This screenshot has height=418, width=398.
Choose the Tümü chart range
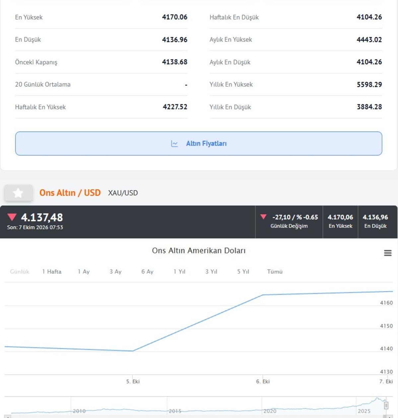pyautogui.click(x=275, y=272)
